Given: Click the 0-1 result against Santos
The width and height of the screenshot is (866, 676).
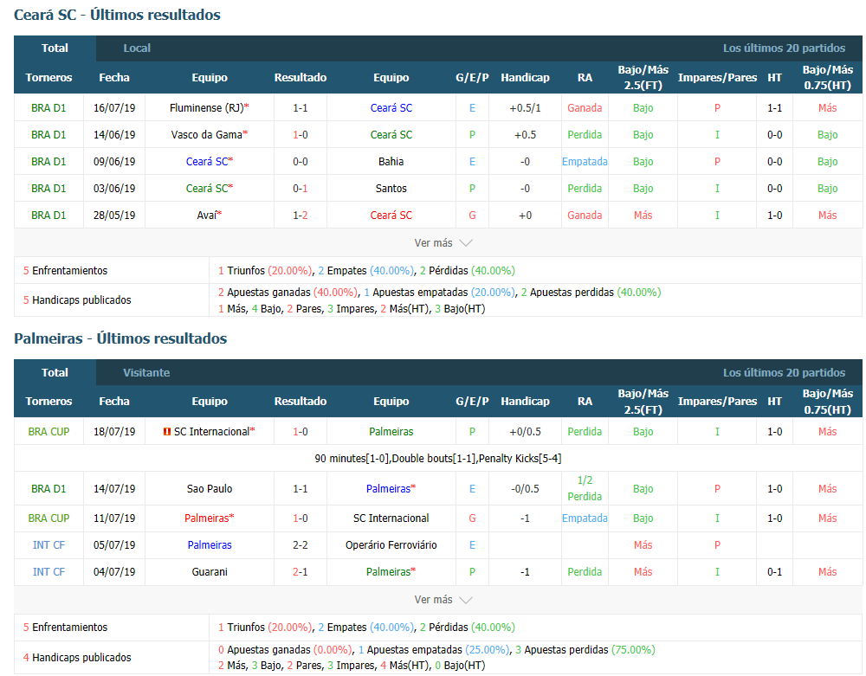Looking at the screenshot, I should click(x=301, y=188).
